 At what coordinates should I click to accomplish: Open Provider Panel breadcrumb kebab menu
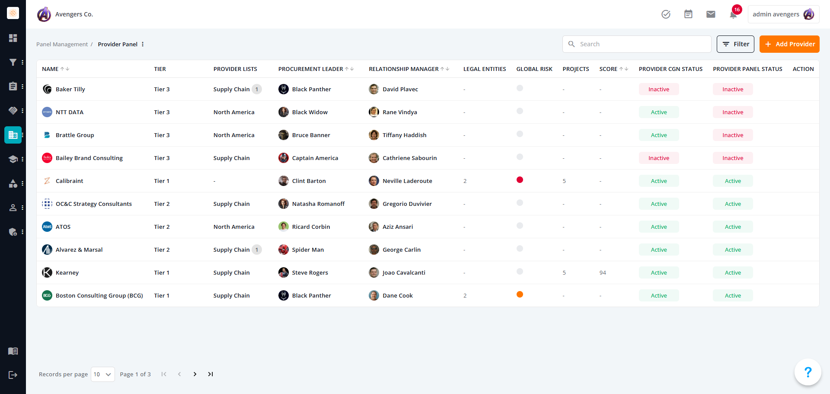coord(143,44)
